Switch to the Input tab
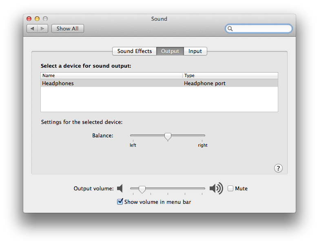The image size is (319, 245). coord(195,51)
